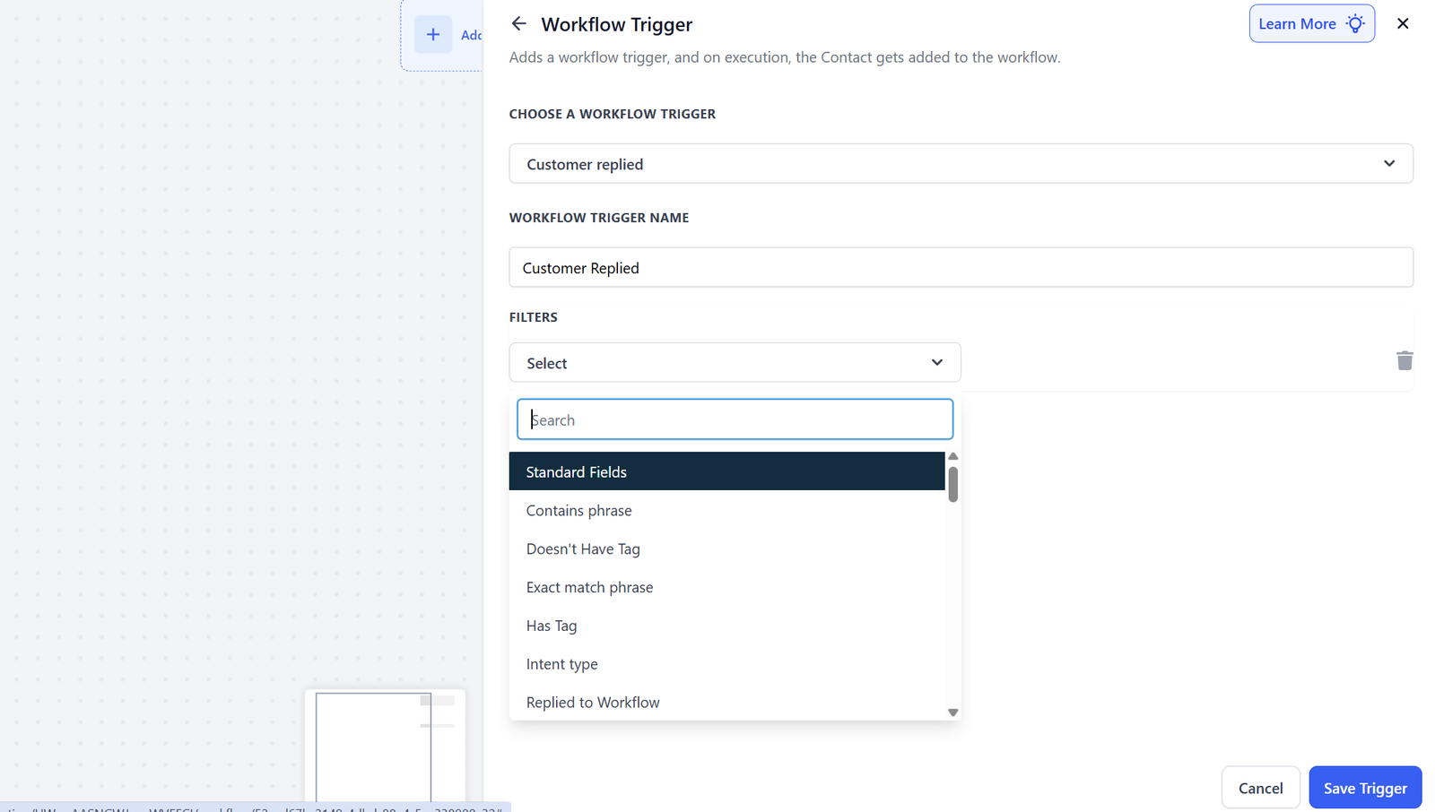Choose the Replied to Workflow filter

[x=726, y=702]
